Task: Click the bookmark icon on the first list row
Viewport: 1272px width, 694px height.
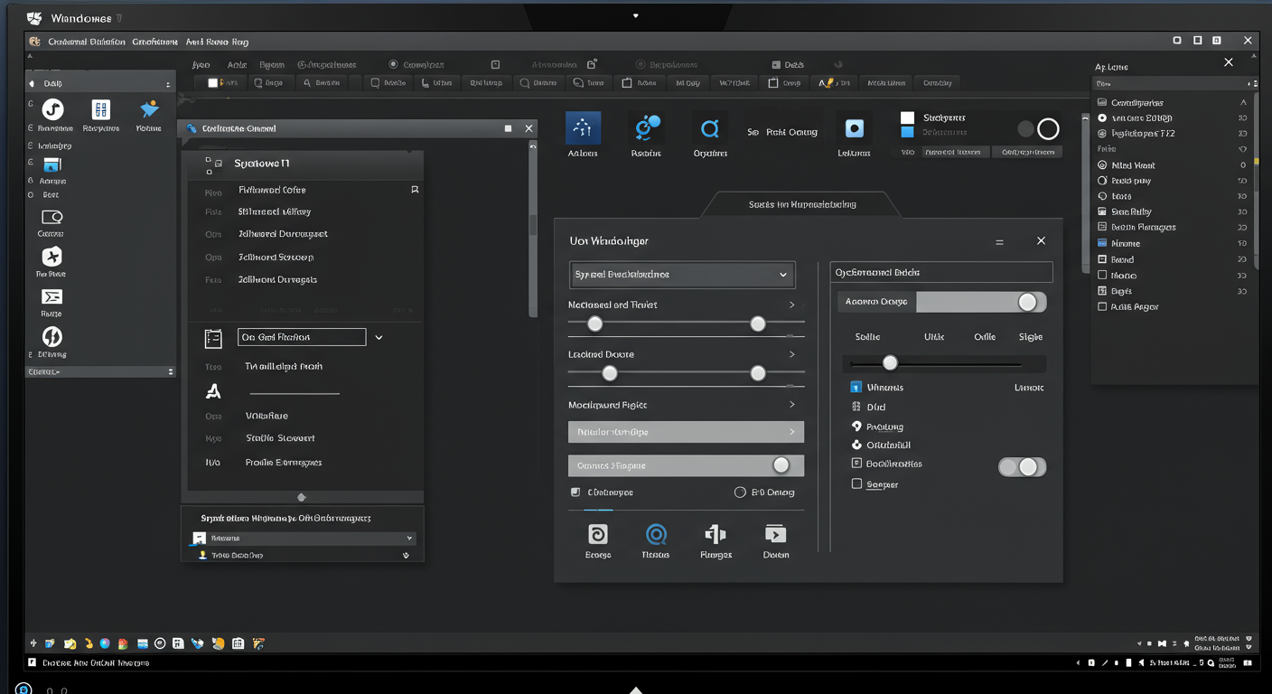Action: tap(415, 190)
